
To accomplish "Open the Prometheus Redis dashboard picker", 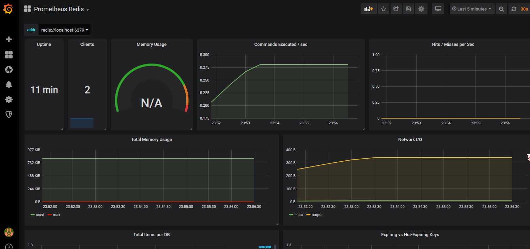I will pos(61,9).
